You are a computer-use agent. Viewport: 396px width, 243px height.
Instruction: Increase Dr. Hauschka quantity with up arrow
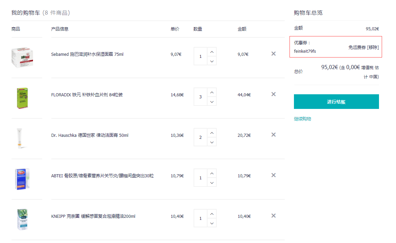click(212, 133)
